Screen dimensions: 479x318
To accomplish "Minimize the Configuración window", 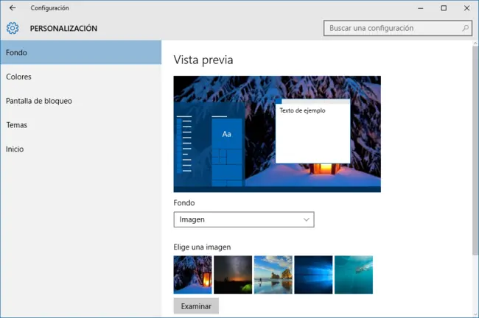I will pos(421,8).
